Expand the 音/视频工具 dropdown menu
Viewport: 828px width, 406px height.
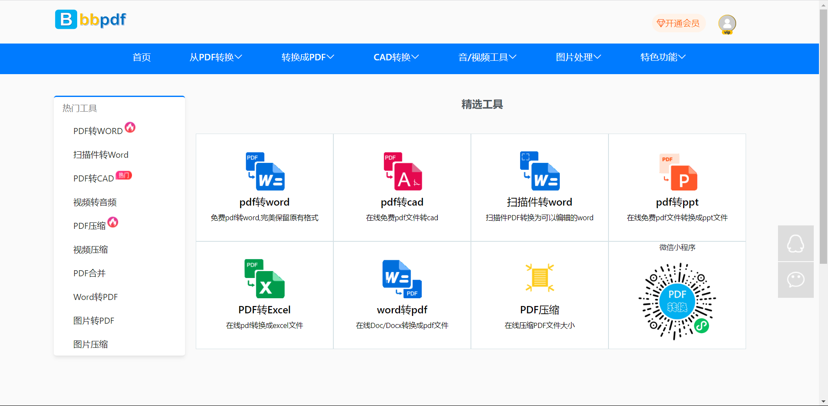coord(487,57)
